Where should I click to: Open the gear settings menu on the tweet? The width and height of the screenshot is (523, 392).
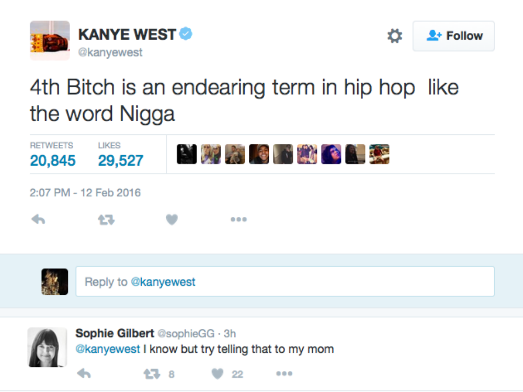(x=395, y=36)
